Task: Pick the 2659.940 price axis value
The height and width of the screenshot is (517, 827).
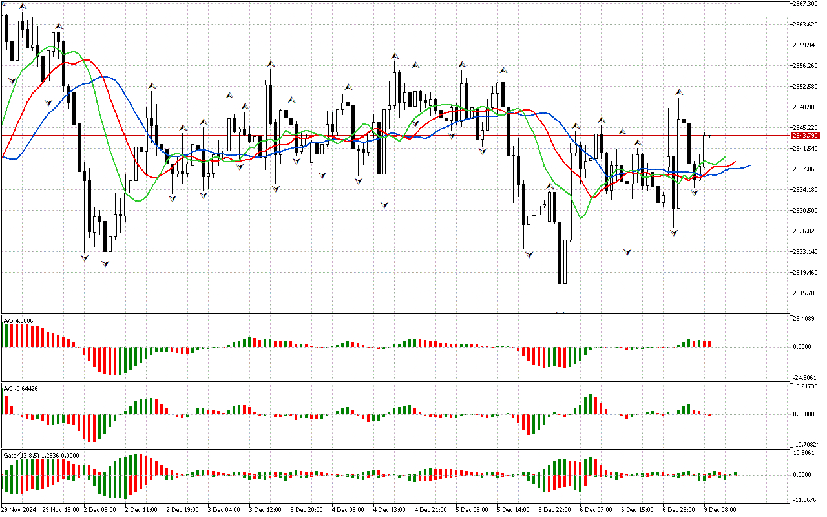Action: click(805, 45)
